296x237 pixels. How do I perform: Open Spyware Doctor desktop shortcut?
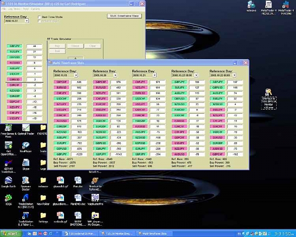(26, 183)
